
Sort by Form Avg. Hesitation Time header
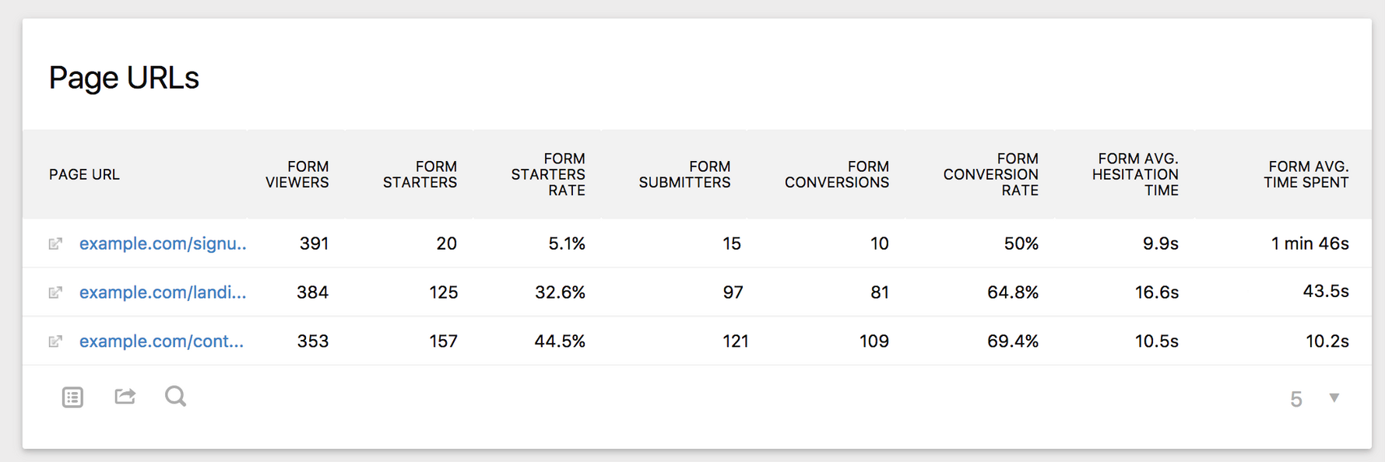(x=1135, y=174)
